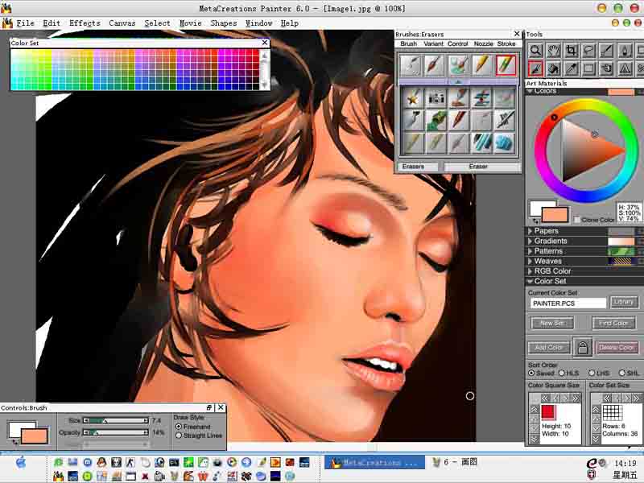Expand the Papers section
This screenshot has height=483, width=644.
tap(530, 231)
